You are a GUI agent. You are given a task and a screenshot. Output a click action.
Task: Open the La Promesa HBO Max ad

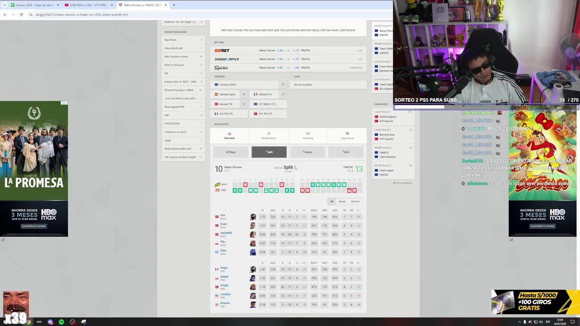tap(34, 169)
